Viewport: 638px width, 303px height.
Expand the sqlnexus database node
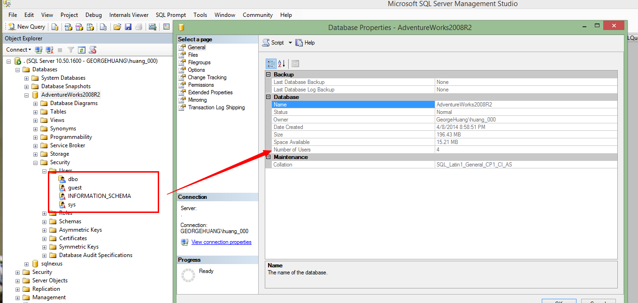[27, 264]
